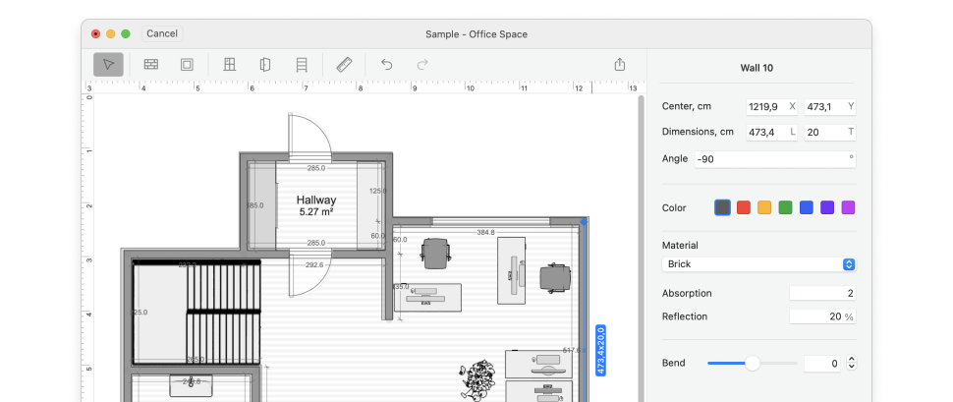Select the red color swatch
953x402 pixels.
(744, 208)
